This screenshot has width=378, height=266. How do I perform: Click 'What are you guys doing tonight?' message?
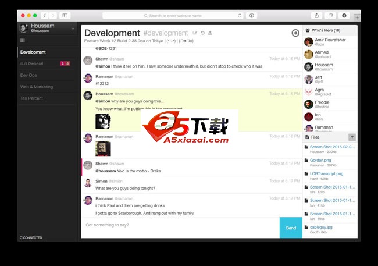pos(125,188)
